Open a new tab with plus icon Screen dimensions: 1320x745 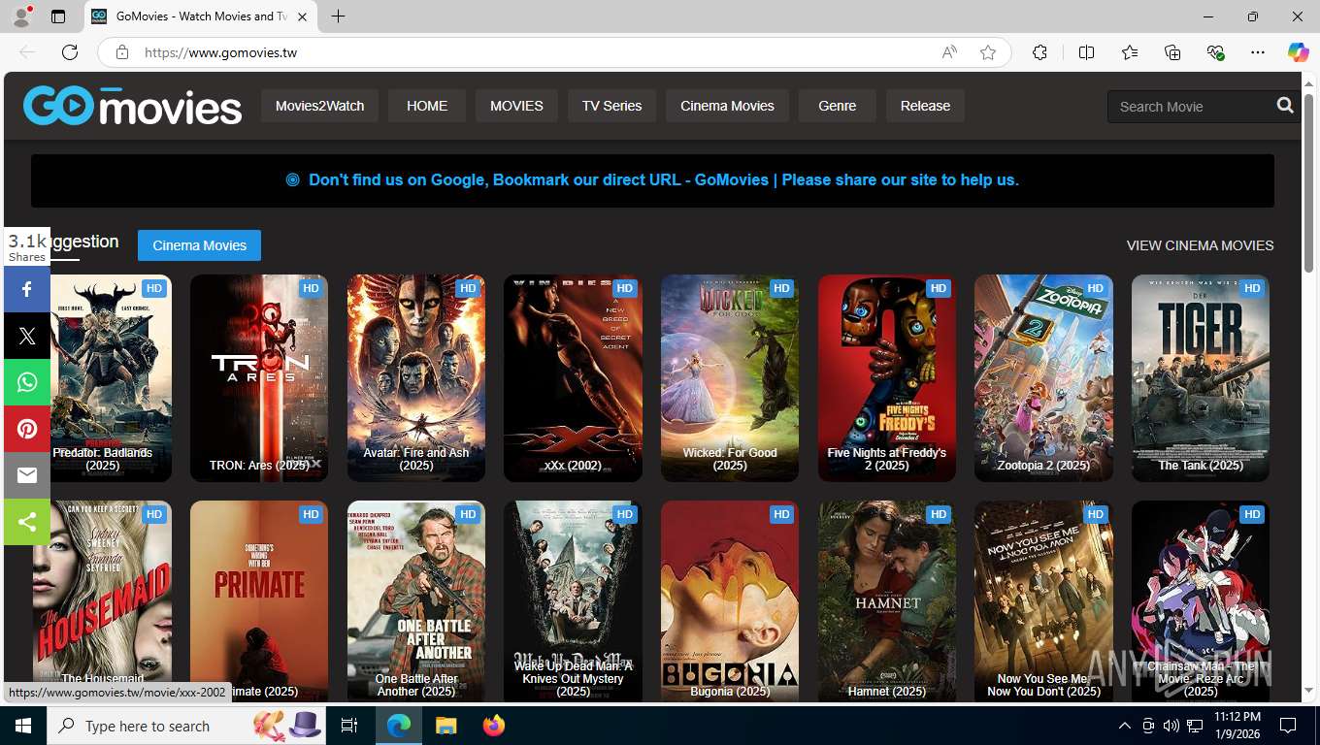click(338, 16)
